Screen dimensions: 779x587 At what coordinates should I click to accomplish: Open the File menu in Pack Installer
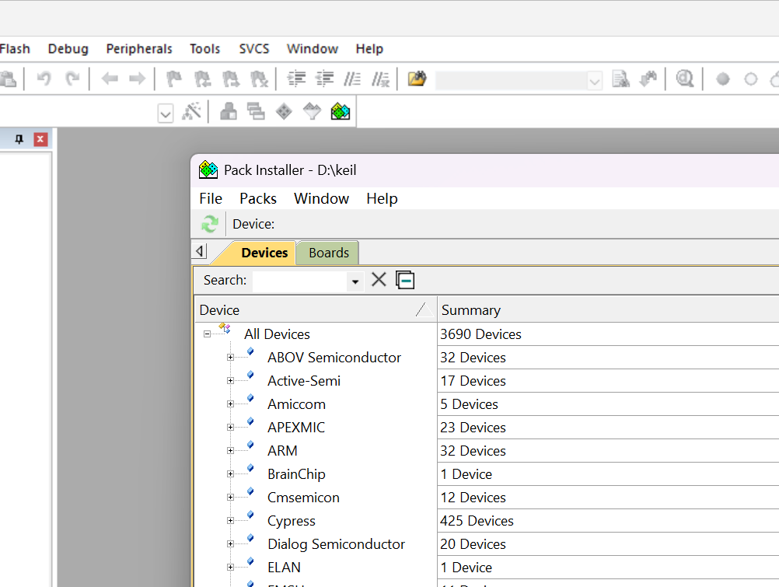click(x=211, y=198)
